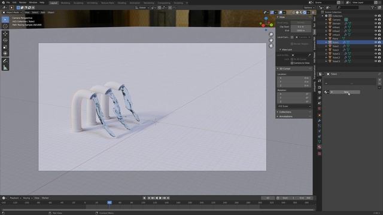Click the Blender logo menu
This screenshot has width=383, height=215.
tap(3, 2)
